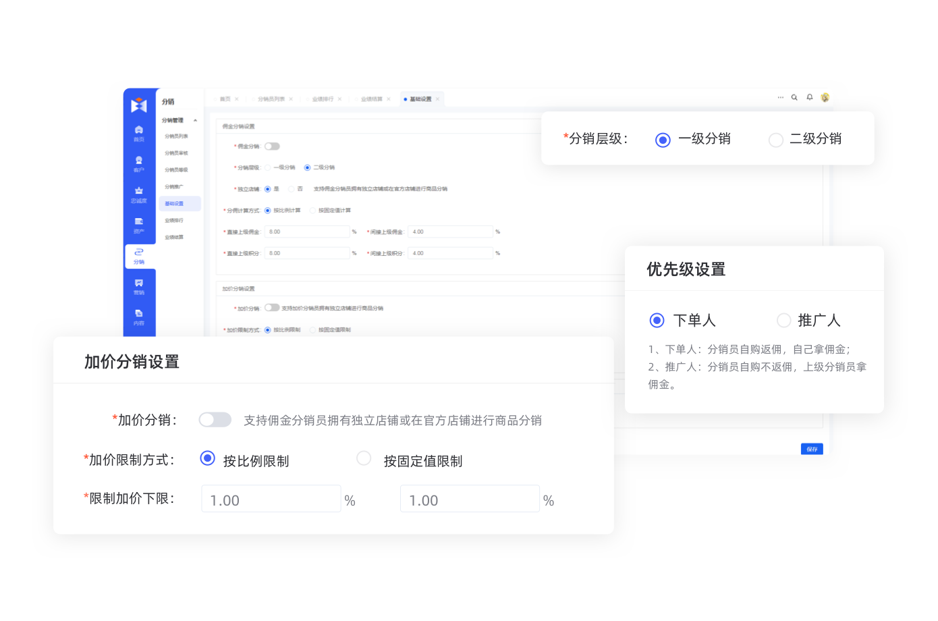This screenshot has height=621, width=938.
Task: Toggle the 加价分销 switch in the large card
Action: pos(215,420)
